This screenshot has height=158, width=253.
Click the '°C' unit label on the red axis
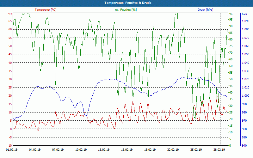(10, 14)
